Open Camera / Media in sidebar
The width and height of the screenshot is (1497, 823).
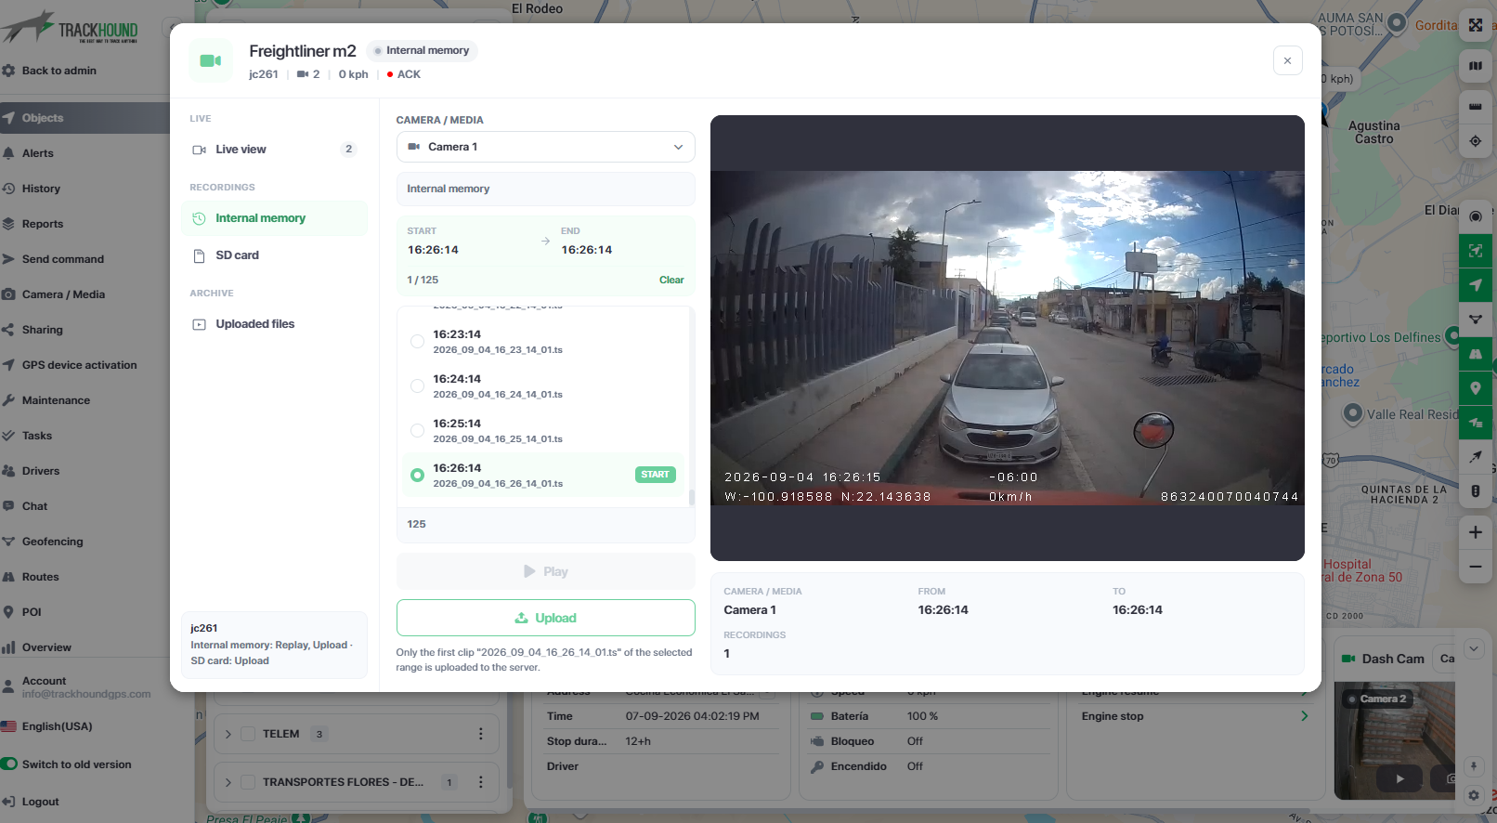point(63,294)
